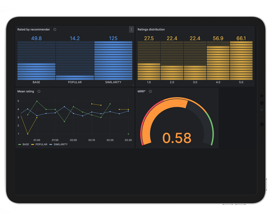Click the 02:00 time axis label
The height and width of the screenshot is (220, 280).
(x=73, y=140)
